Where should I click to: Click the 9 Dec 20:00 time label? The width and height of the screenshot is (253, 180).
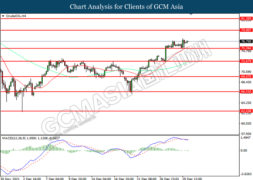pyautogui.click(x=77, y=179)
